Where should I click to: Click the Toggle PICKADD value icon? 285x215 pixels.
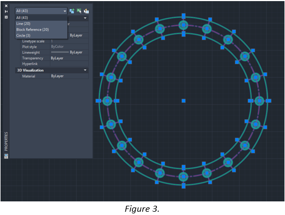coord(72,11)
